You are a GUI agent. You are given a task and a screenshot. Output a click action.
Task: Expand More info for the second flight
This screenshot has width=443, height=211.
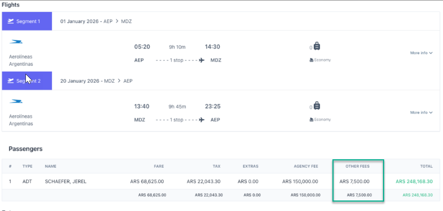(421, 112)
